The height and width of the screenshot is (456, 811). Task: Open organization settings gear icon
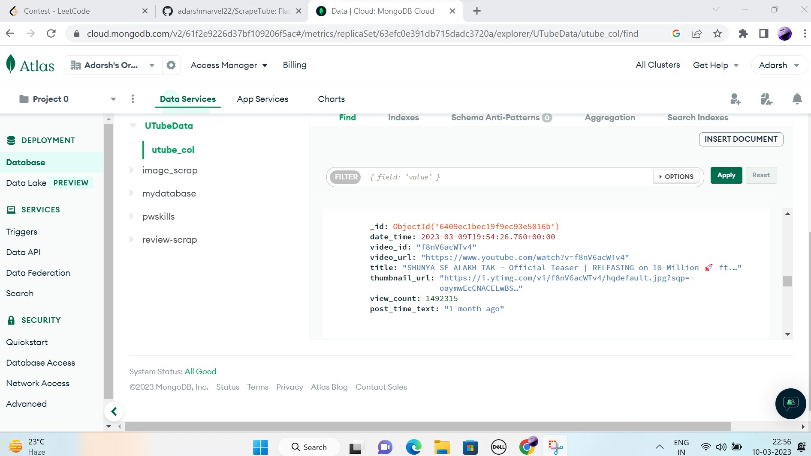point(171,65)
